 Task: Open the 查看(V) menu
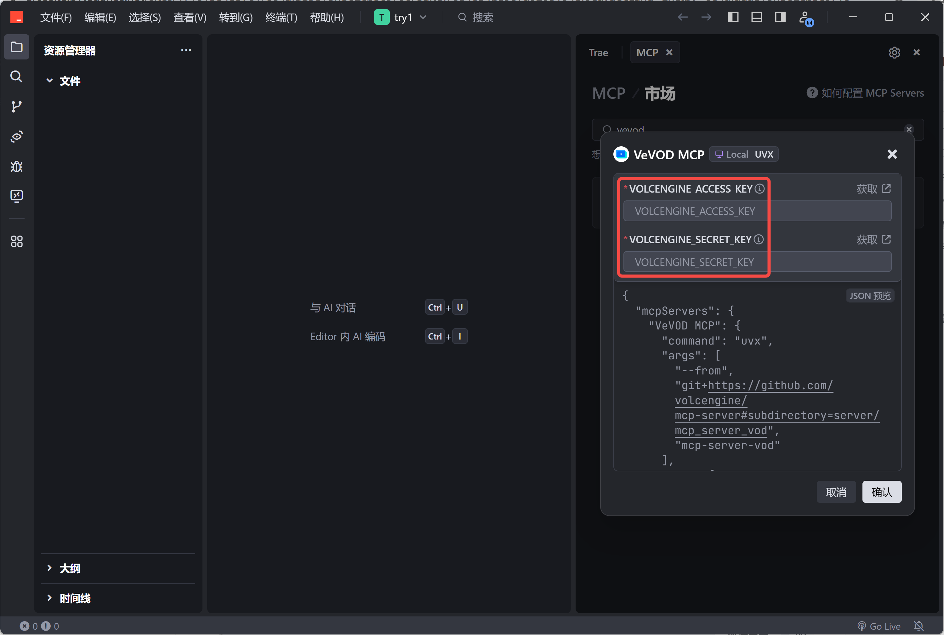coord(190,17)
